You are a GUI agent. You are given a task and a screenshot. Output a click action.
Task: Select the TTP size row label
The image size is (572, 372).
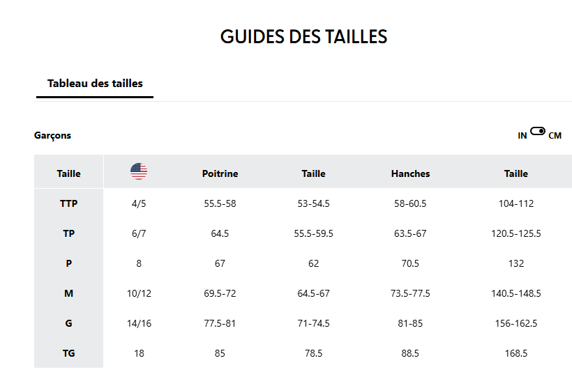pyautogui.click(x=68, y=203)
